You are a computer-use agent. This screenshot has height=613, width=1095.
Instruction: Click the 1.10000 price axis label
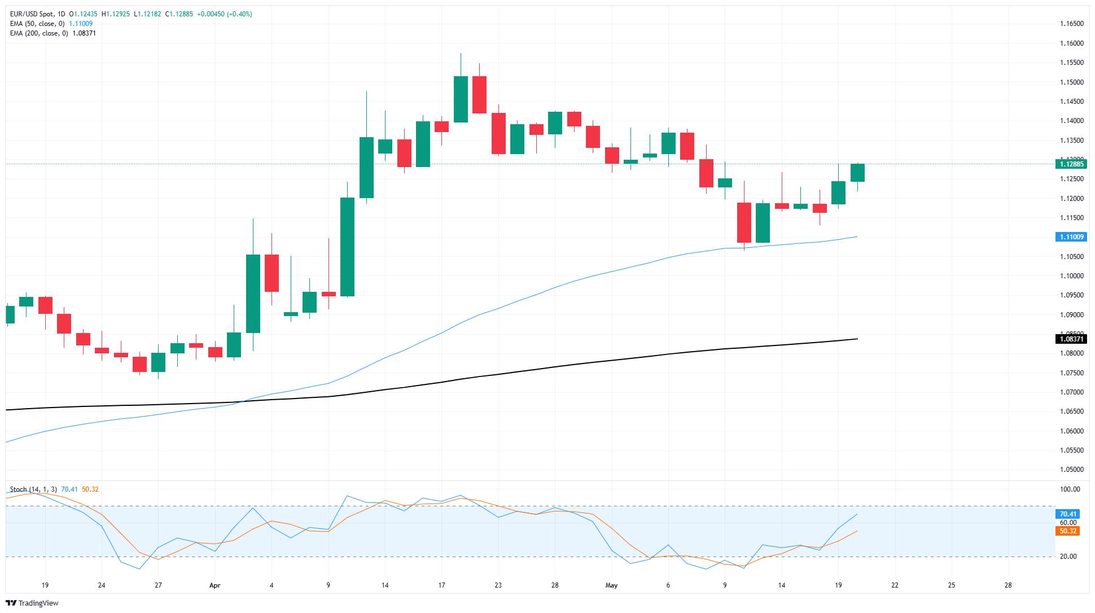point(1071,276)
